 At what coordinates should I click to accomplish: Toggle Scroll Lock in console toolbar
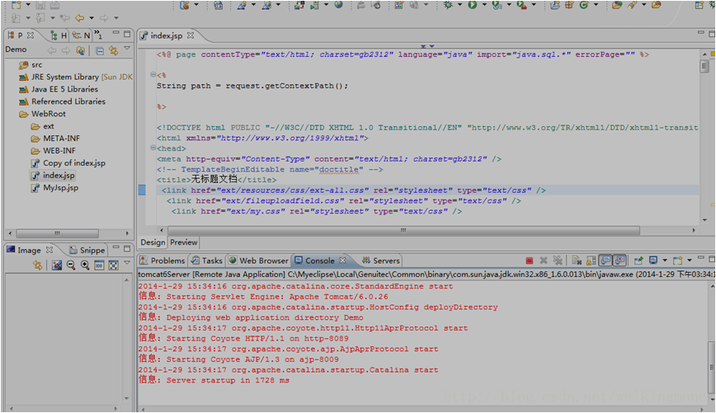[591, 260]
